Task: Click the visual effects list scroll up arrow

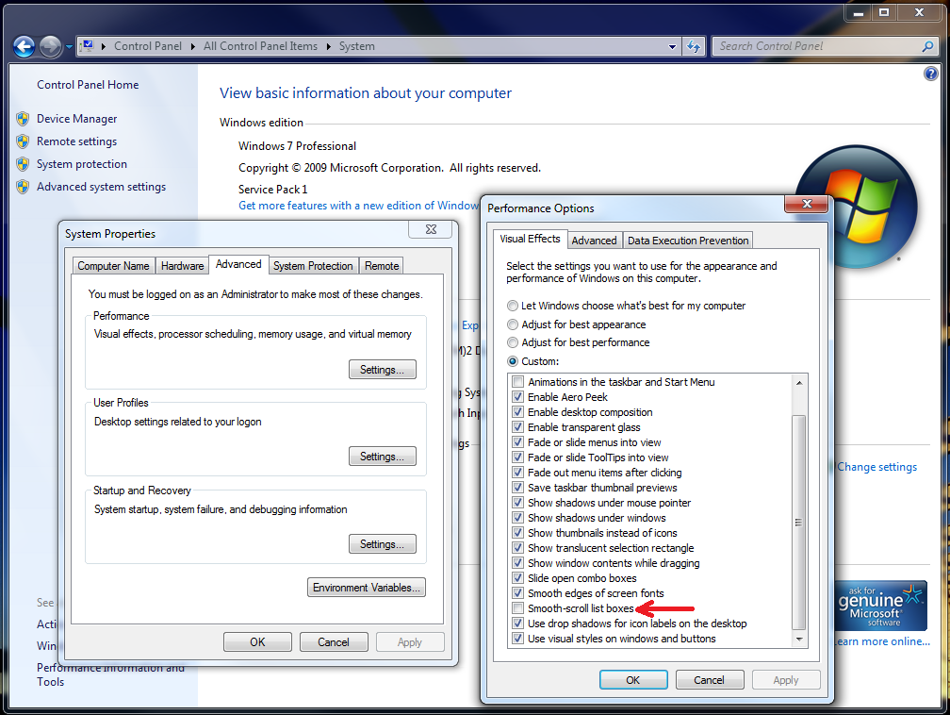Action: point(799,383)
